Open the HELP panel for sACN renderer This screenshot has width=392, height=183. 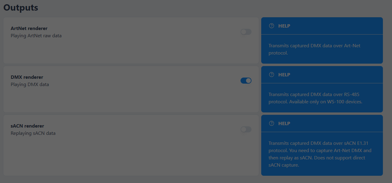[322, 123]
